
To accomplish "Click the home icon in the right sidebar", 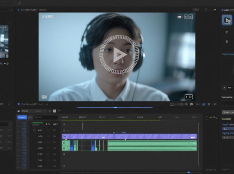I will point(227,32).
